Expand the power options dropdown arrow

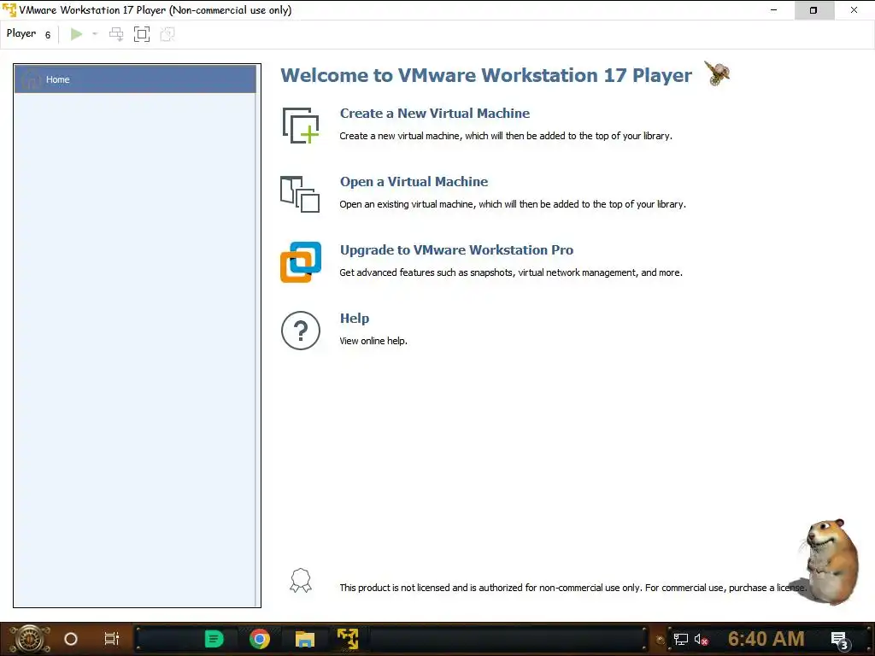[x=95, y=34]
